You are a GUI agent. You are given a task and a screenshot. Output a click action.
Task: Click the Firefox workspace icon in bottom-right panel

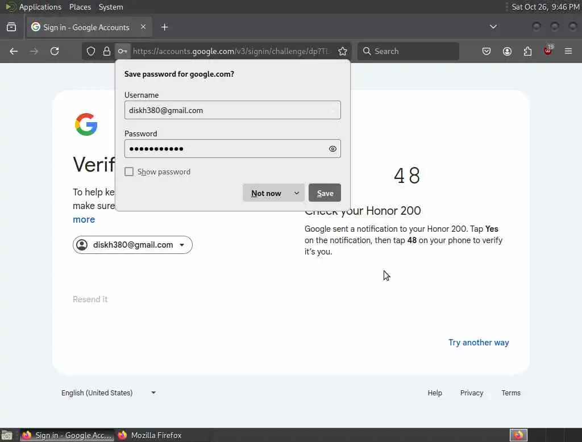point(518,435)
